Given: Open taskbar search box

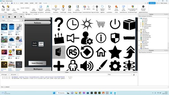Looking at the screenshot, I should [61, 93].
